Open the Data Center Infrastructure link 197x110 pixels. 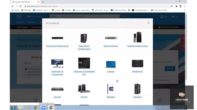(x=84, y=48)
